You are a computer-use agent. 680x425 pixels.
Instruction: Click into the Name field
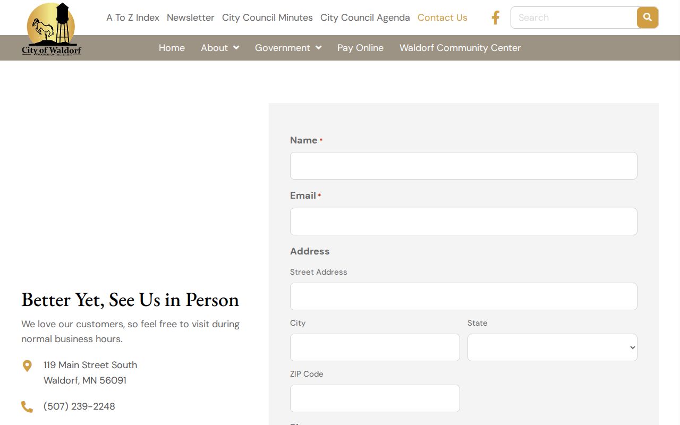point(464,166)
